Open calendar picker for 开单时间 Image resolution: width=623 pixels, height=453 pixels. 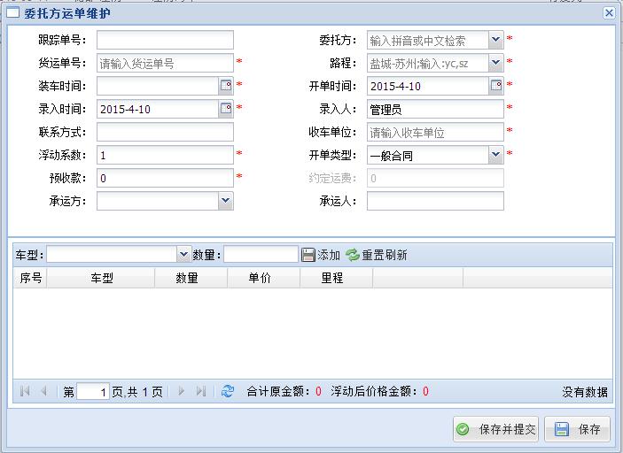click(496, 86)
